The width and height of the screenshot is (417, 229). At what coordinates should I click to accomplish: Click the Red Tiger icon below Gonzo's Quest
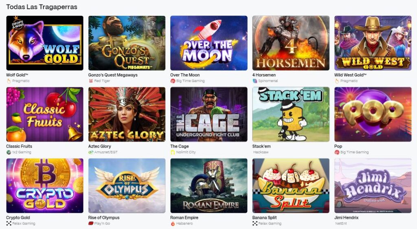pyautogui.click(x=91, y=81)
